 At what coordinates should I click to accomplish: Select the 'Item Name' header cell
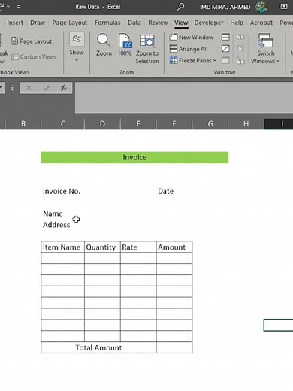pyautogui.click(x=63, y=247)
